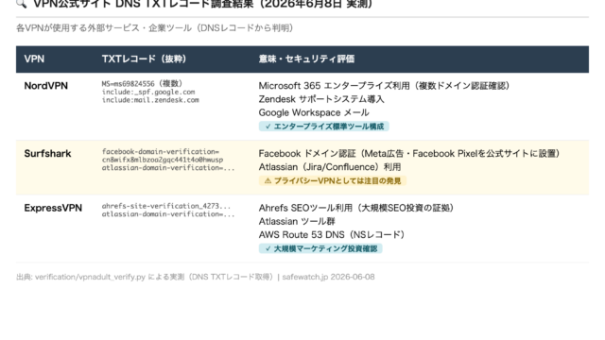This screenshot has width=605, height=340.
Task: Click 'Zendesk サポートシステム導入' line
Action: pyautogui.click(x=321, y=99)
